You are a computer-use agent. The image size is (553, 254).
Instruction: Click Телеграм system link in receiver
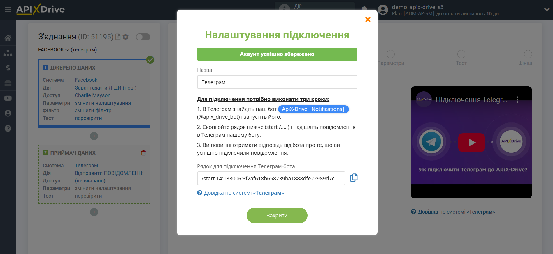86,166
